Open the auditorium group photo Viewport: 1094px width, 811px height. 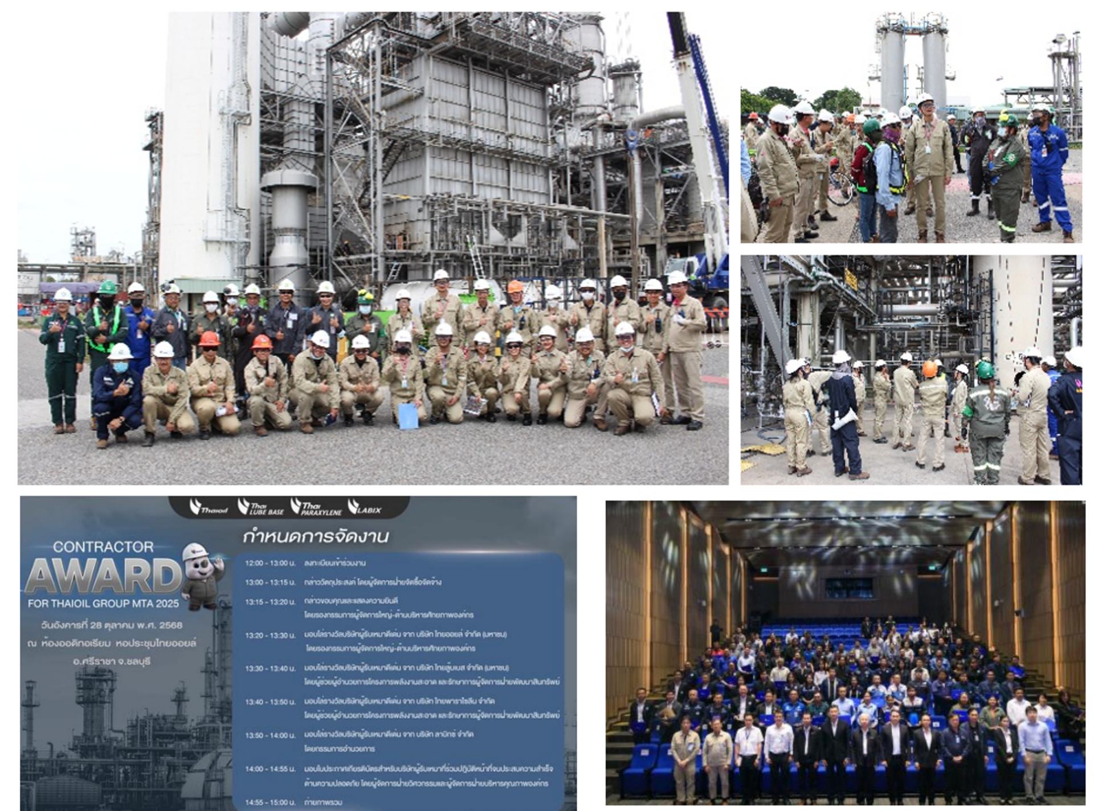(845, 653)
